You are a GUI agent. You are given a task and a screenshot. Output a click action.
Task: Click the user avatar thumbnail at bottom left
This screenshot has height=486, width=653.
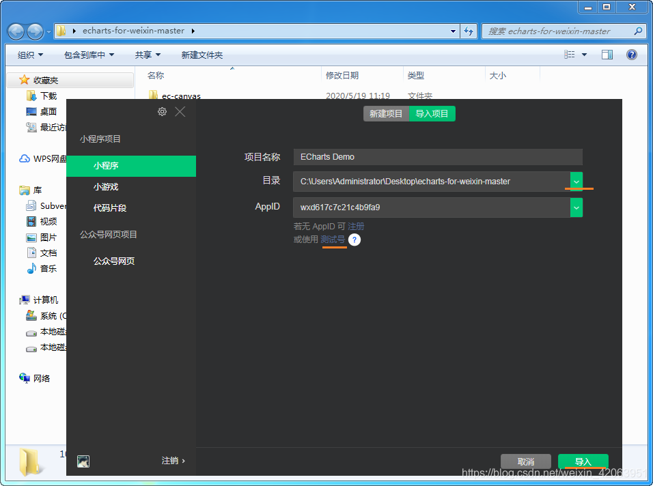(x=83, y=461)
